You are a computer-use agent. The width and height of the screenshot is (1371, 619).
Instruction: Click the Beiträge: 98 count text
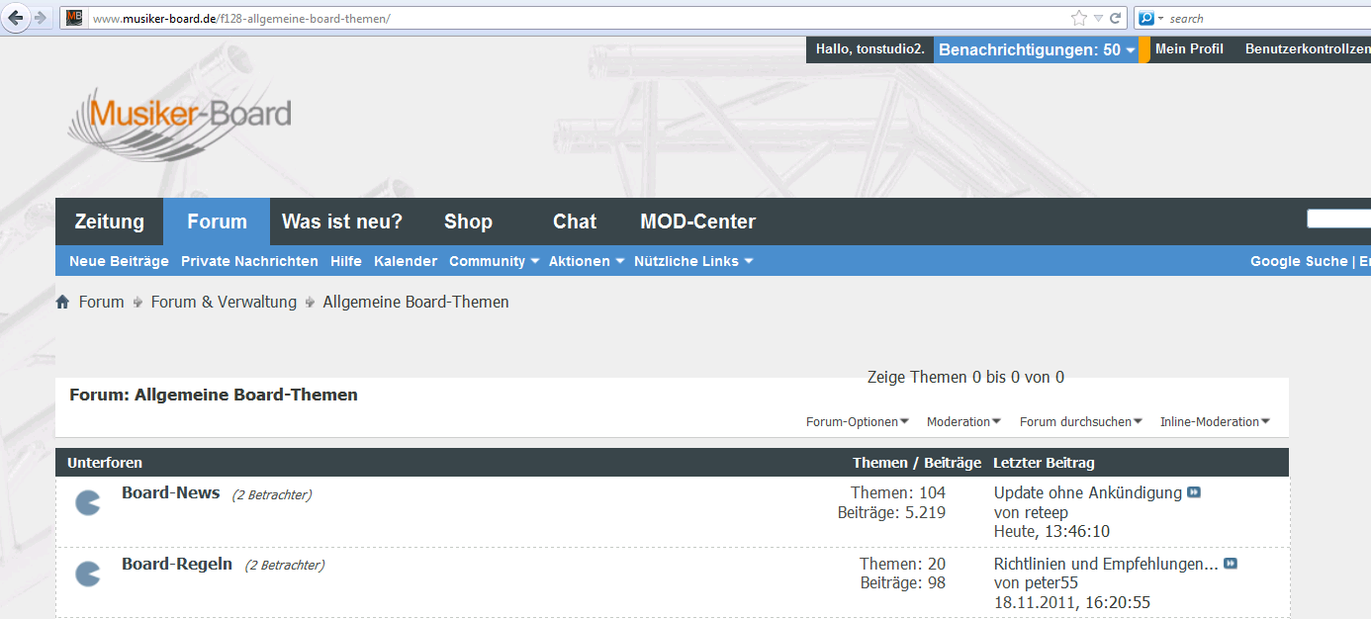click(903, 583)
